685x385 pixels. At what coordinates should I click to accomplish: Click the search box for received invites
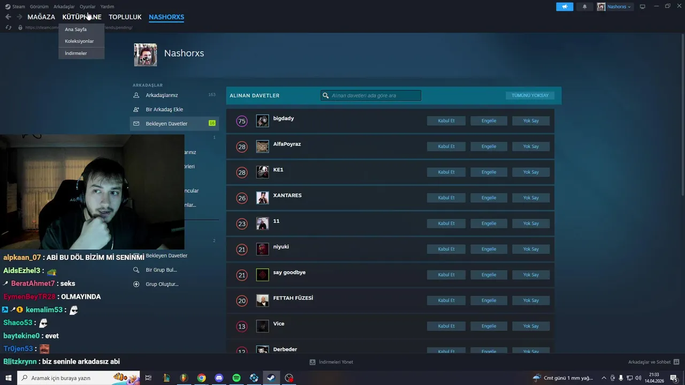coord(371,96)
